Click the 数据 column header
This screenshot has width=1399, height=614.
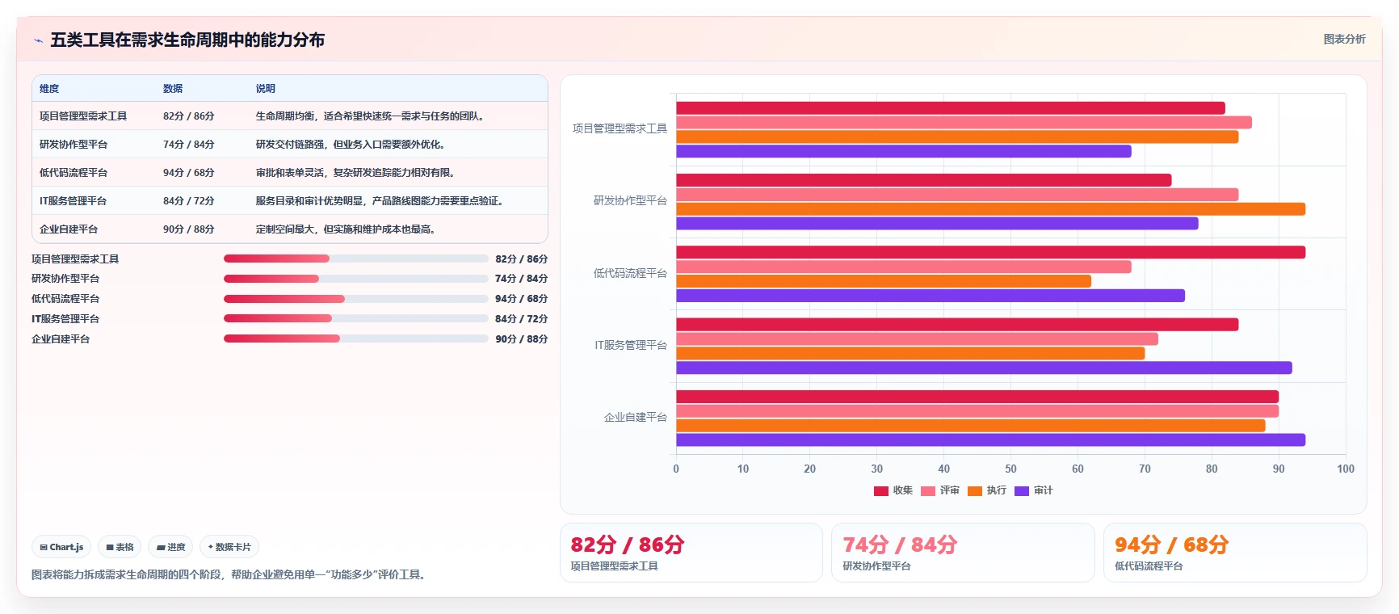tap(173, 89)
